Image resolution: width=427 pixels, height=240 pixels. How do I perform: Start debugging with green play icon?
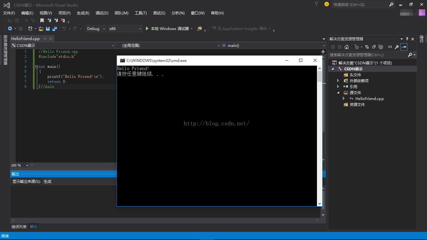point(147,28)
